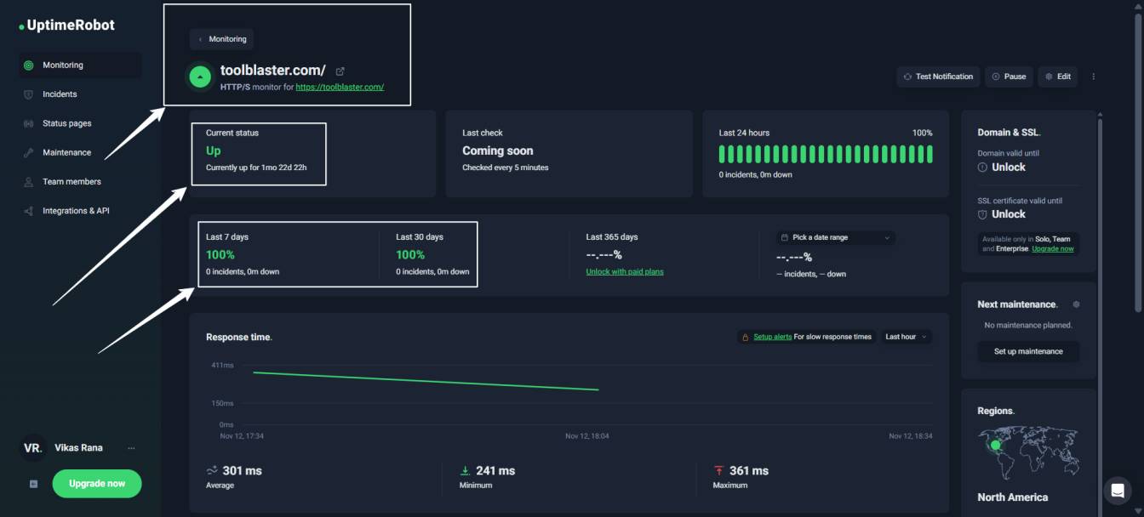The width and height of the screenshot is (1144, 517).
Task: Click the Status pages broadcast icon
Action: point(30,123)
